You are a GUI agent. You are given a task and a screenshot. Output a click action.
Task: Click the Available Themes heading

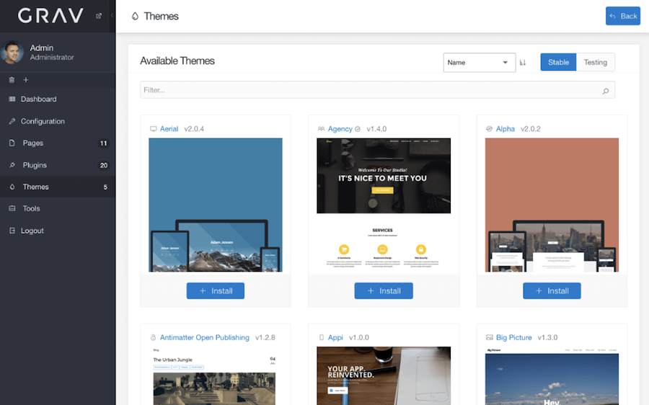point(177,61)
